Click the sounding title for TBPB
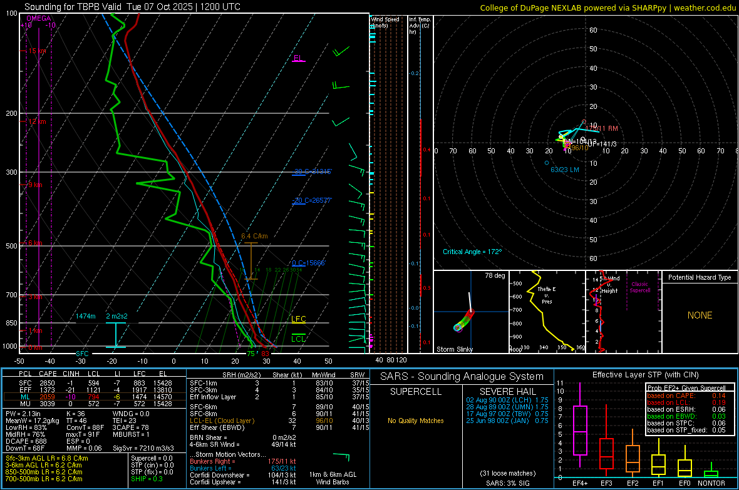Viewport: 739px width, 490px height. [132, 7]
